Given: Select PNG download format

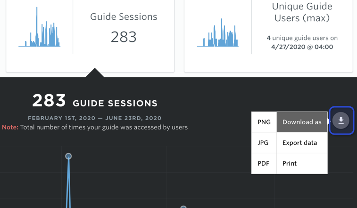Looking at the screenshot, I should coord(264,122).
